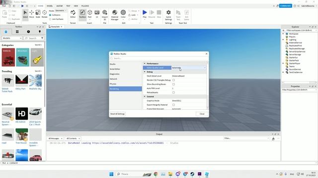Click Reset All Settings button
Viewport: 318px width, 178px height.
pyautogui.click(x=117, y=114)
